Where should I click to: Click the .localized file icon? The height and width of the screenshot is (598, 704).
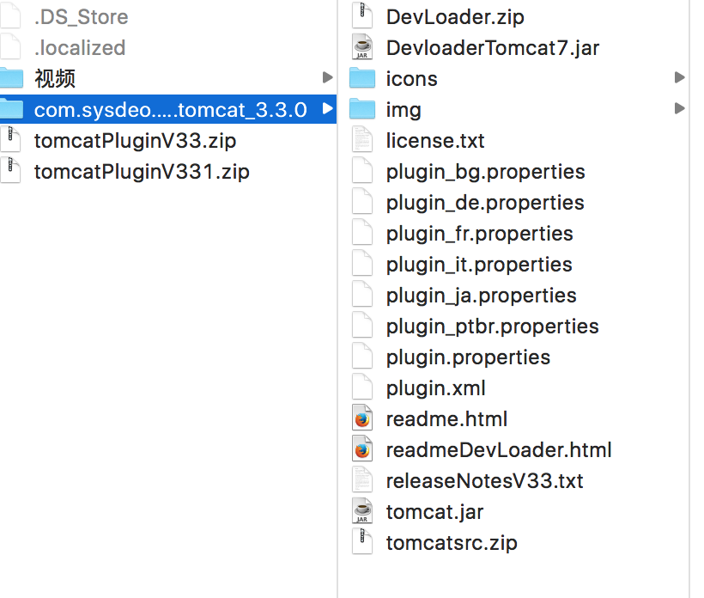point(11,46)
